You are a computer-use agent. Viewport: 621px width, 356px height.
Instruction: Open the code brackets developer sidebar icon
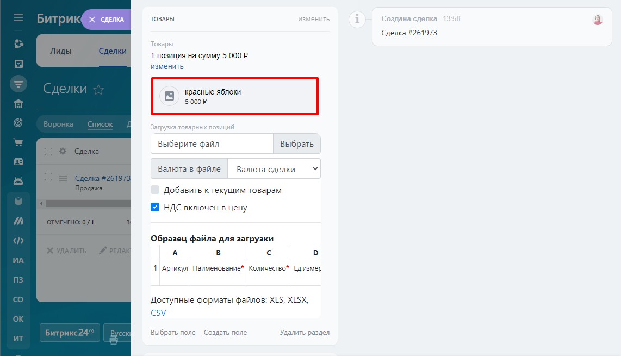tap(18, 241)
